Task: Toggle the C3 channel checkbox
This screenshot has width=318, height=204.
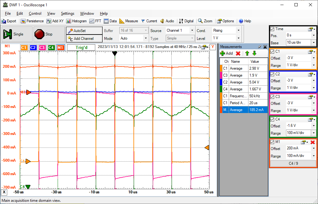Action: pyautogui.click(x=273, y=97)
